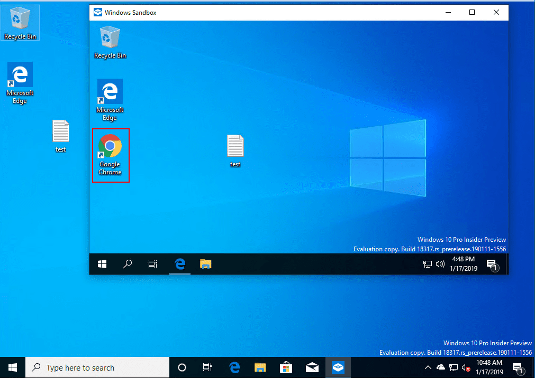Image resolution: width=535 pixels, height=378 pixels.
Task: Open the Start menu inside the sandbox
Action: click(102, 264)
